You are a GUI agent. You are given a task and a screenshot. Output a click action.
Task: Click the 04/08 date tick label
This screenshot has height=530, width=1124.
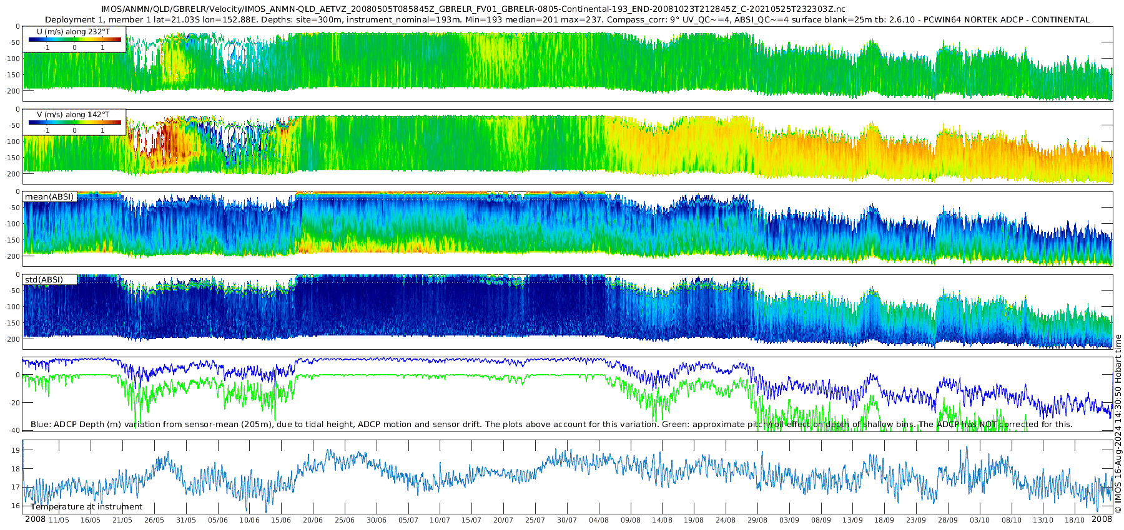(599, 520)
